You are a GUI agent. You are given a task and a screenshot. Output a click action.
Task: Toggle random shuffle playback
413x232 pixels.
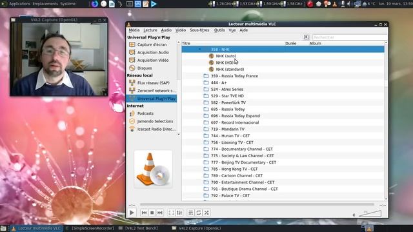point(206,213)
